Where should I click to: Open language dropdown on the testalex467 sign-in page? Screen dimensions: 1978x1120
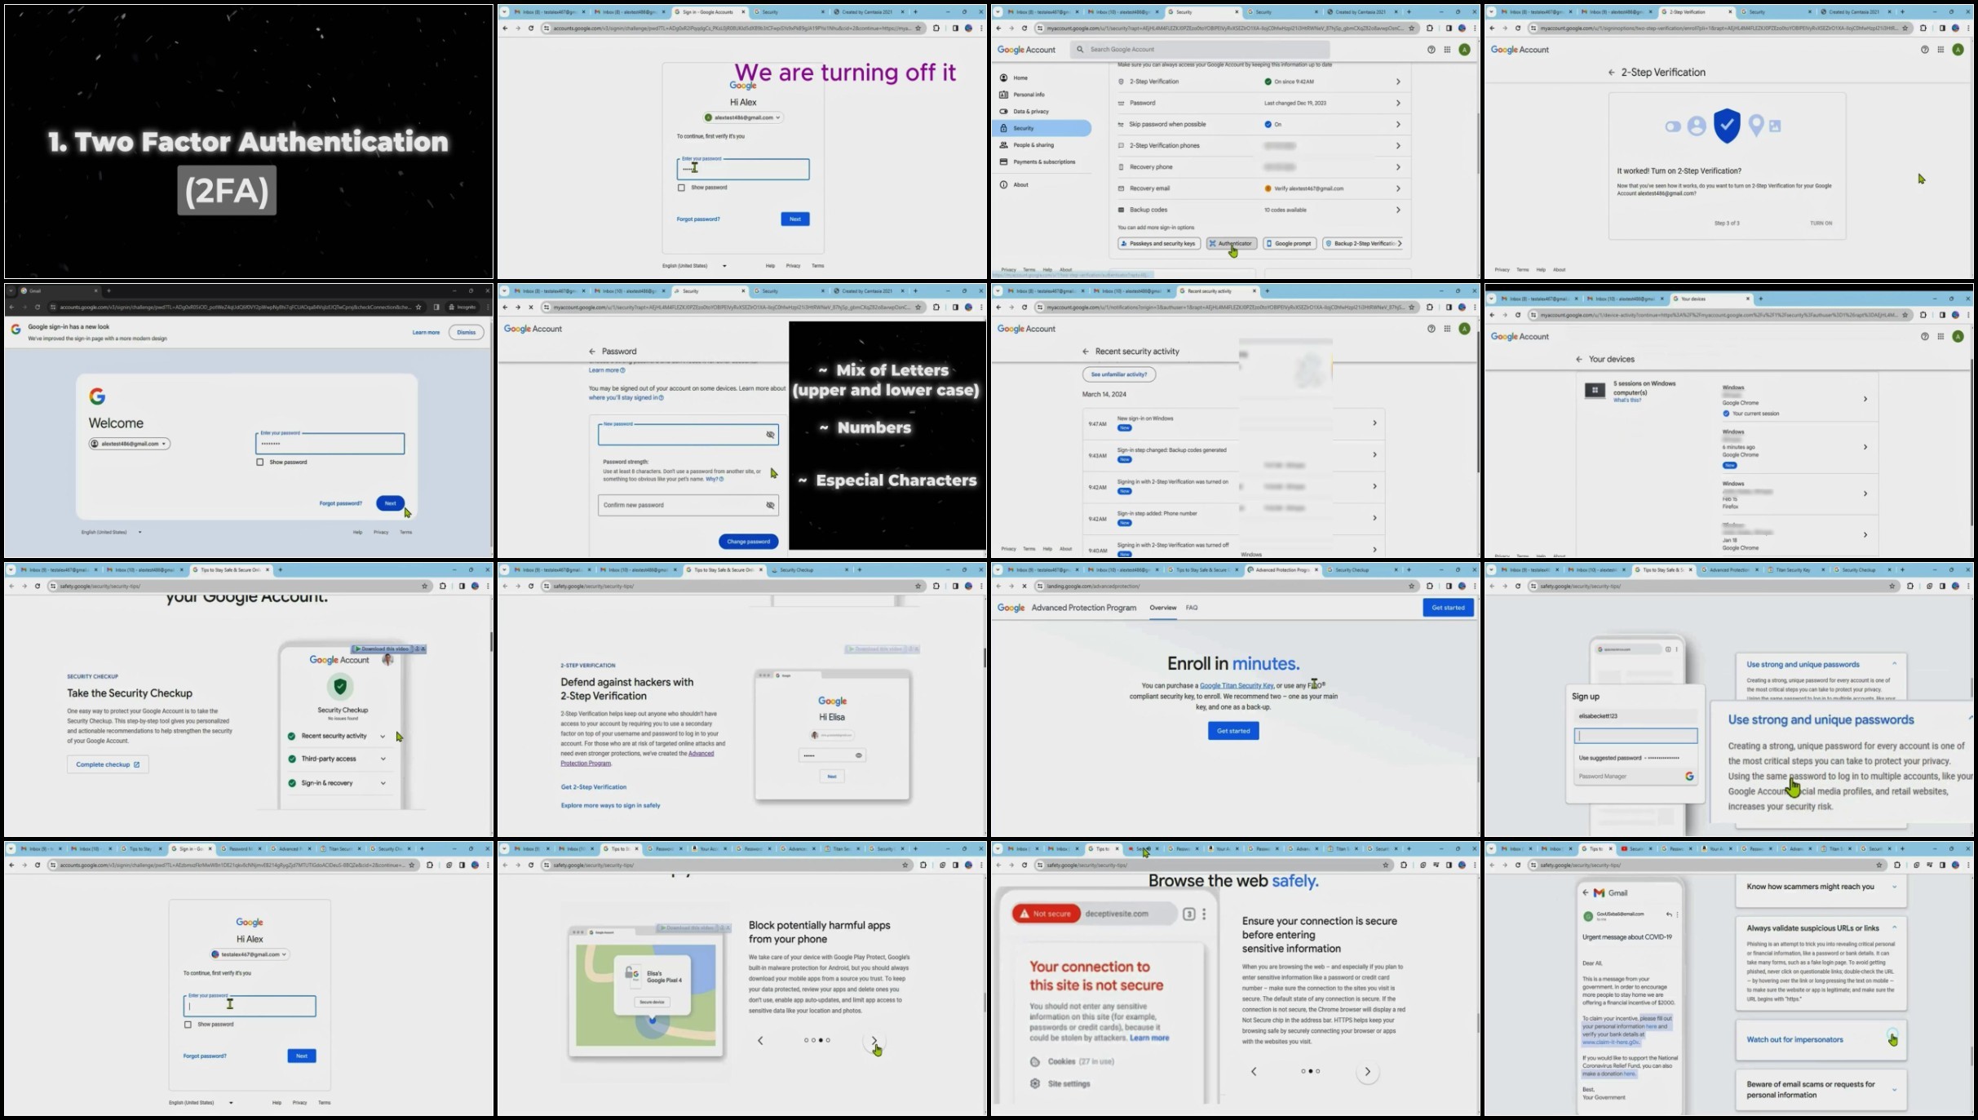(201, 1103)
